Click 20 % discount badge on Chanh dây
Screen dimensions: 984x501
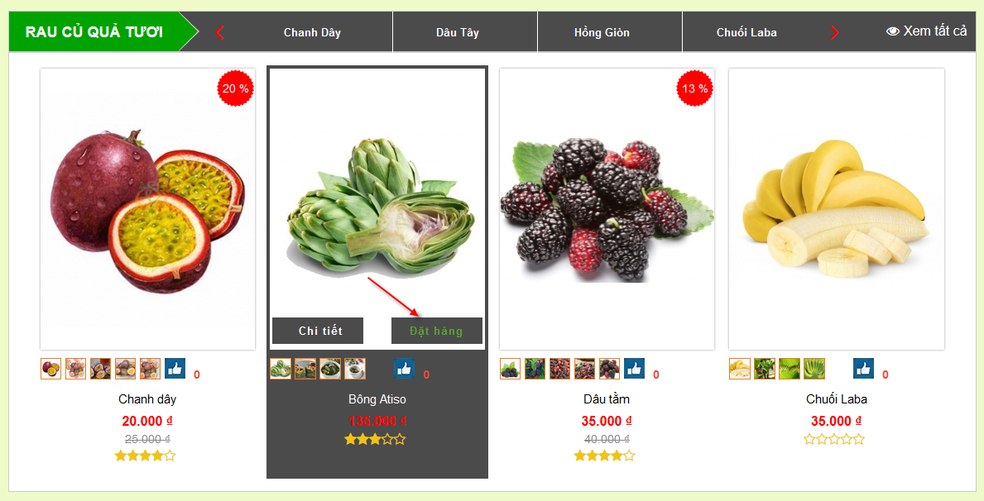[235, 88]
